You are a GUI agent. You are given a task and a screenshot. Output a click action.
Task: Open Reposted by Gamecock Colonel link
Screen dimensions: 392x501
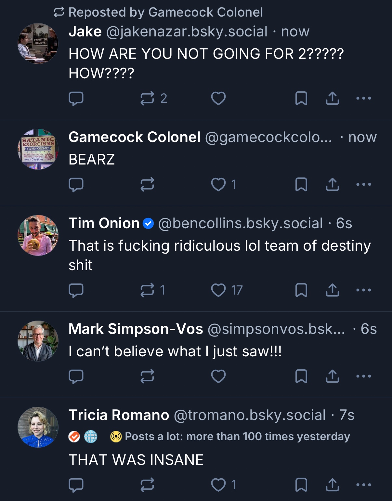click(x=165, y=12)
